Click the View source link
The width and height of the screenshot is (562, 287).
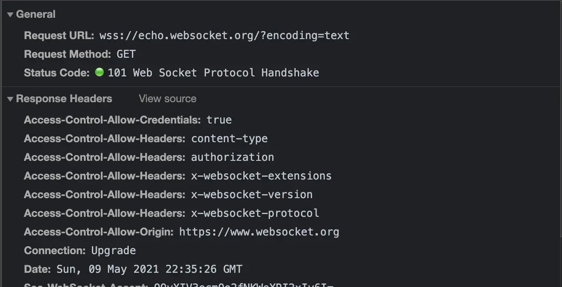167,98
